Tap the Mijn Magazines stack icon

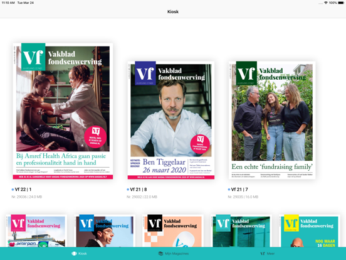[160, 253]
